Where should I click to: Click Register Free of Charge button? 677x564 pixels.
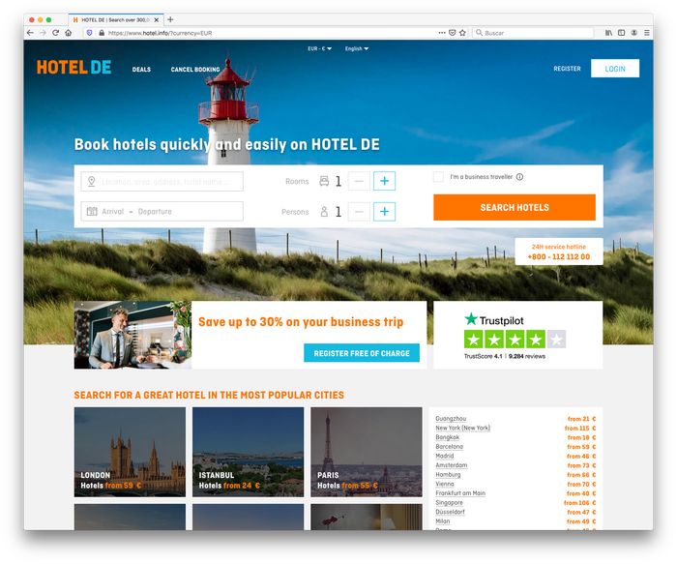(362, 353)
